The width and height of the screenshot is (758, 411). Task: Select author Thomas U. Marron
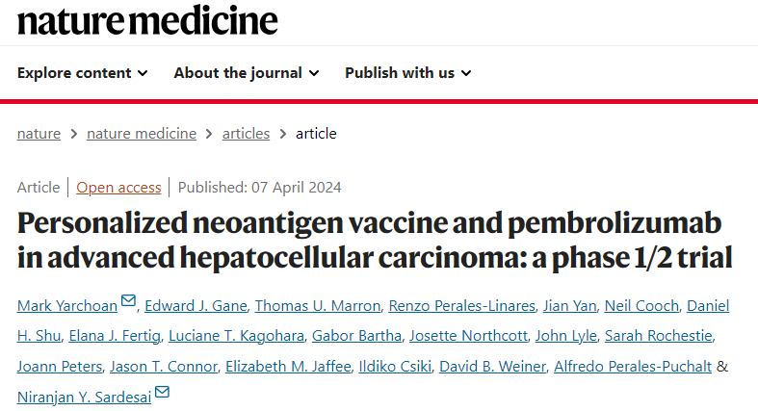pyautogui.click(x=318, y=306)
